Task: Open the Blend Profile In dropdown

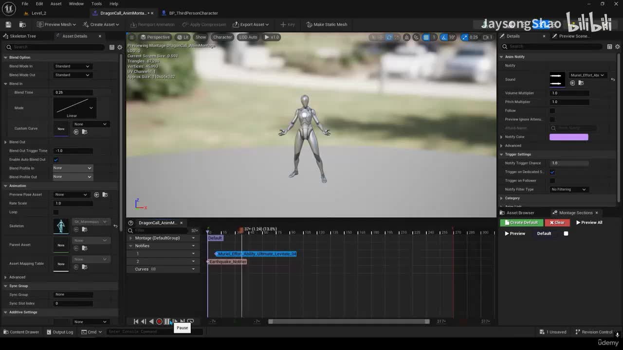Action: tap(73, 168)
